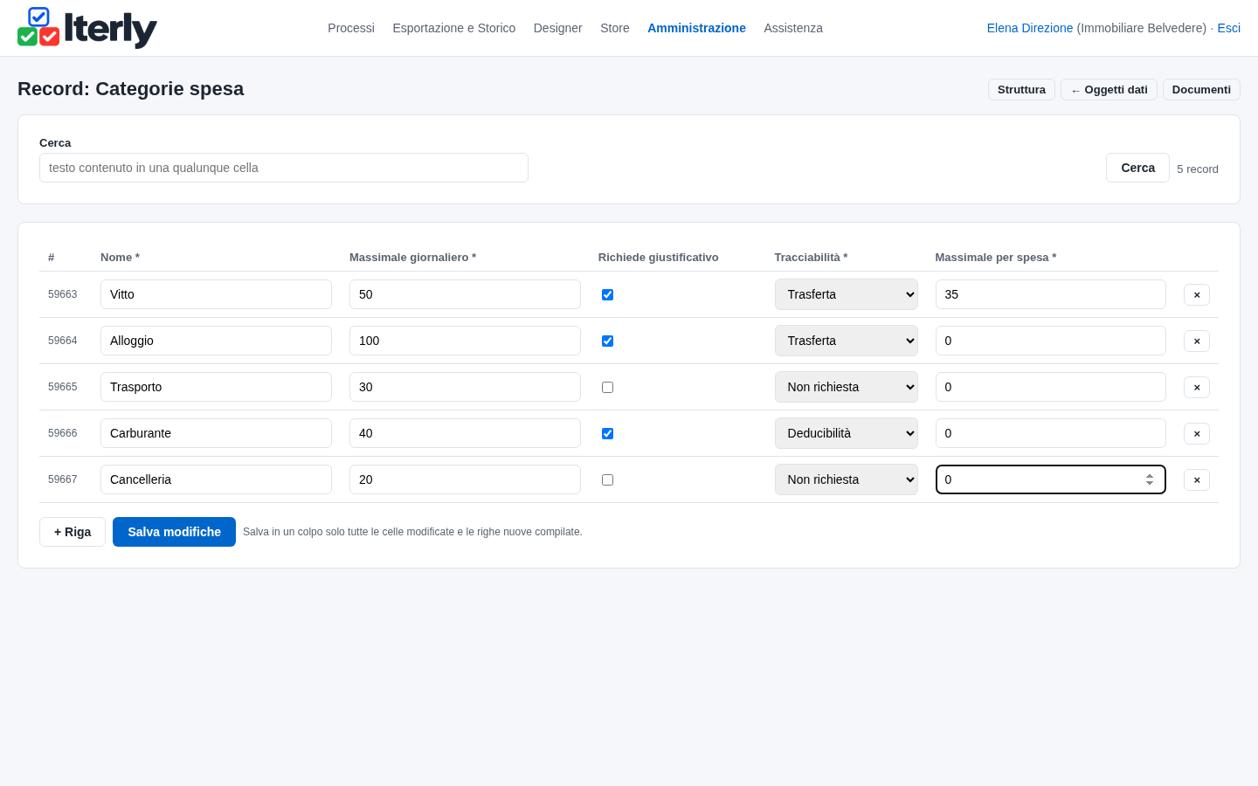Screen dimensions: 1258x786
Task: Uncheck Richiede giustificativo for Vitto
Action: coord(607,294)
